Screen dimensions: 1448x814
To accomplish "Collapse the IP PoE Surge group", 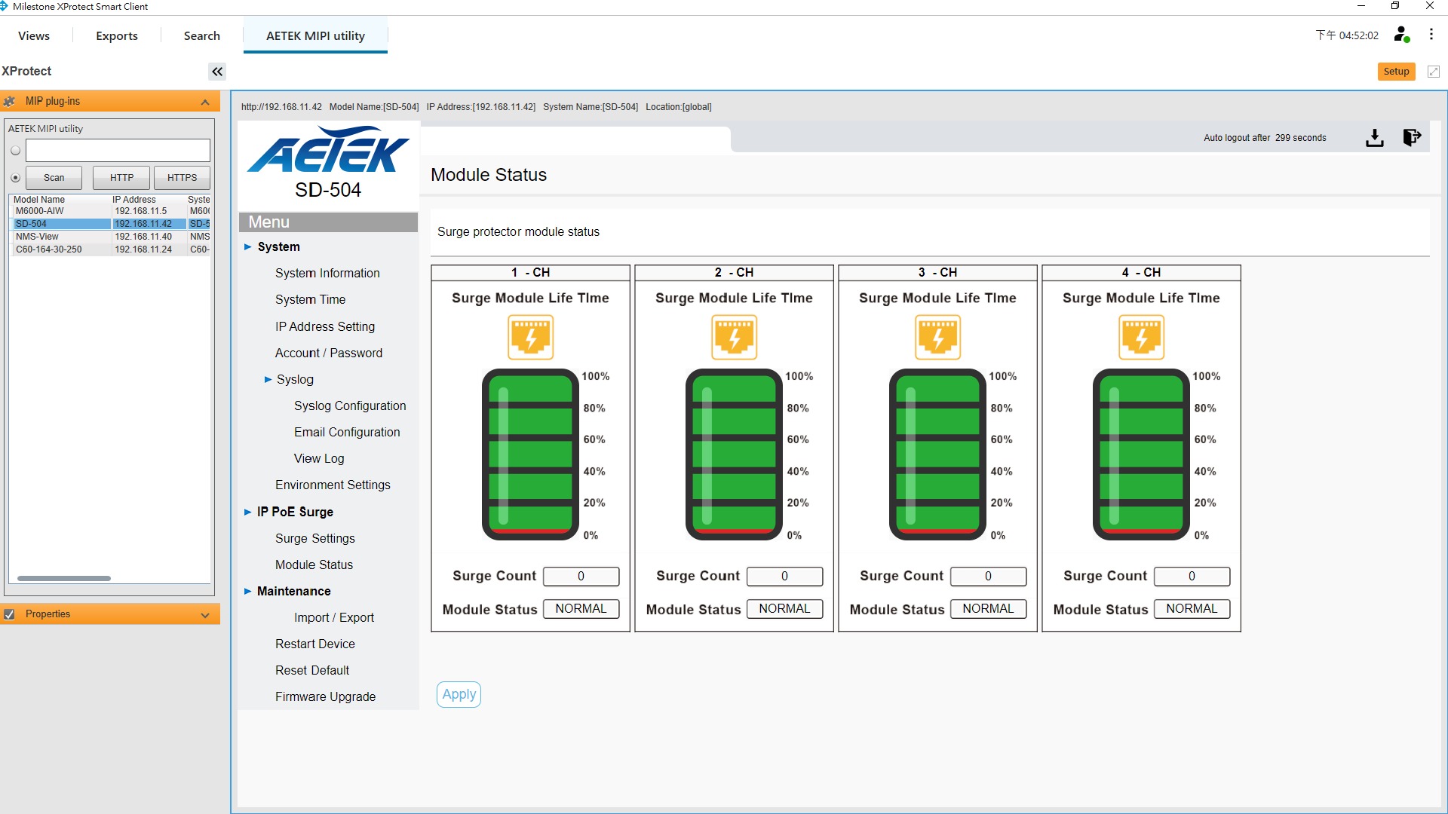I will click(247, 512).
